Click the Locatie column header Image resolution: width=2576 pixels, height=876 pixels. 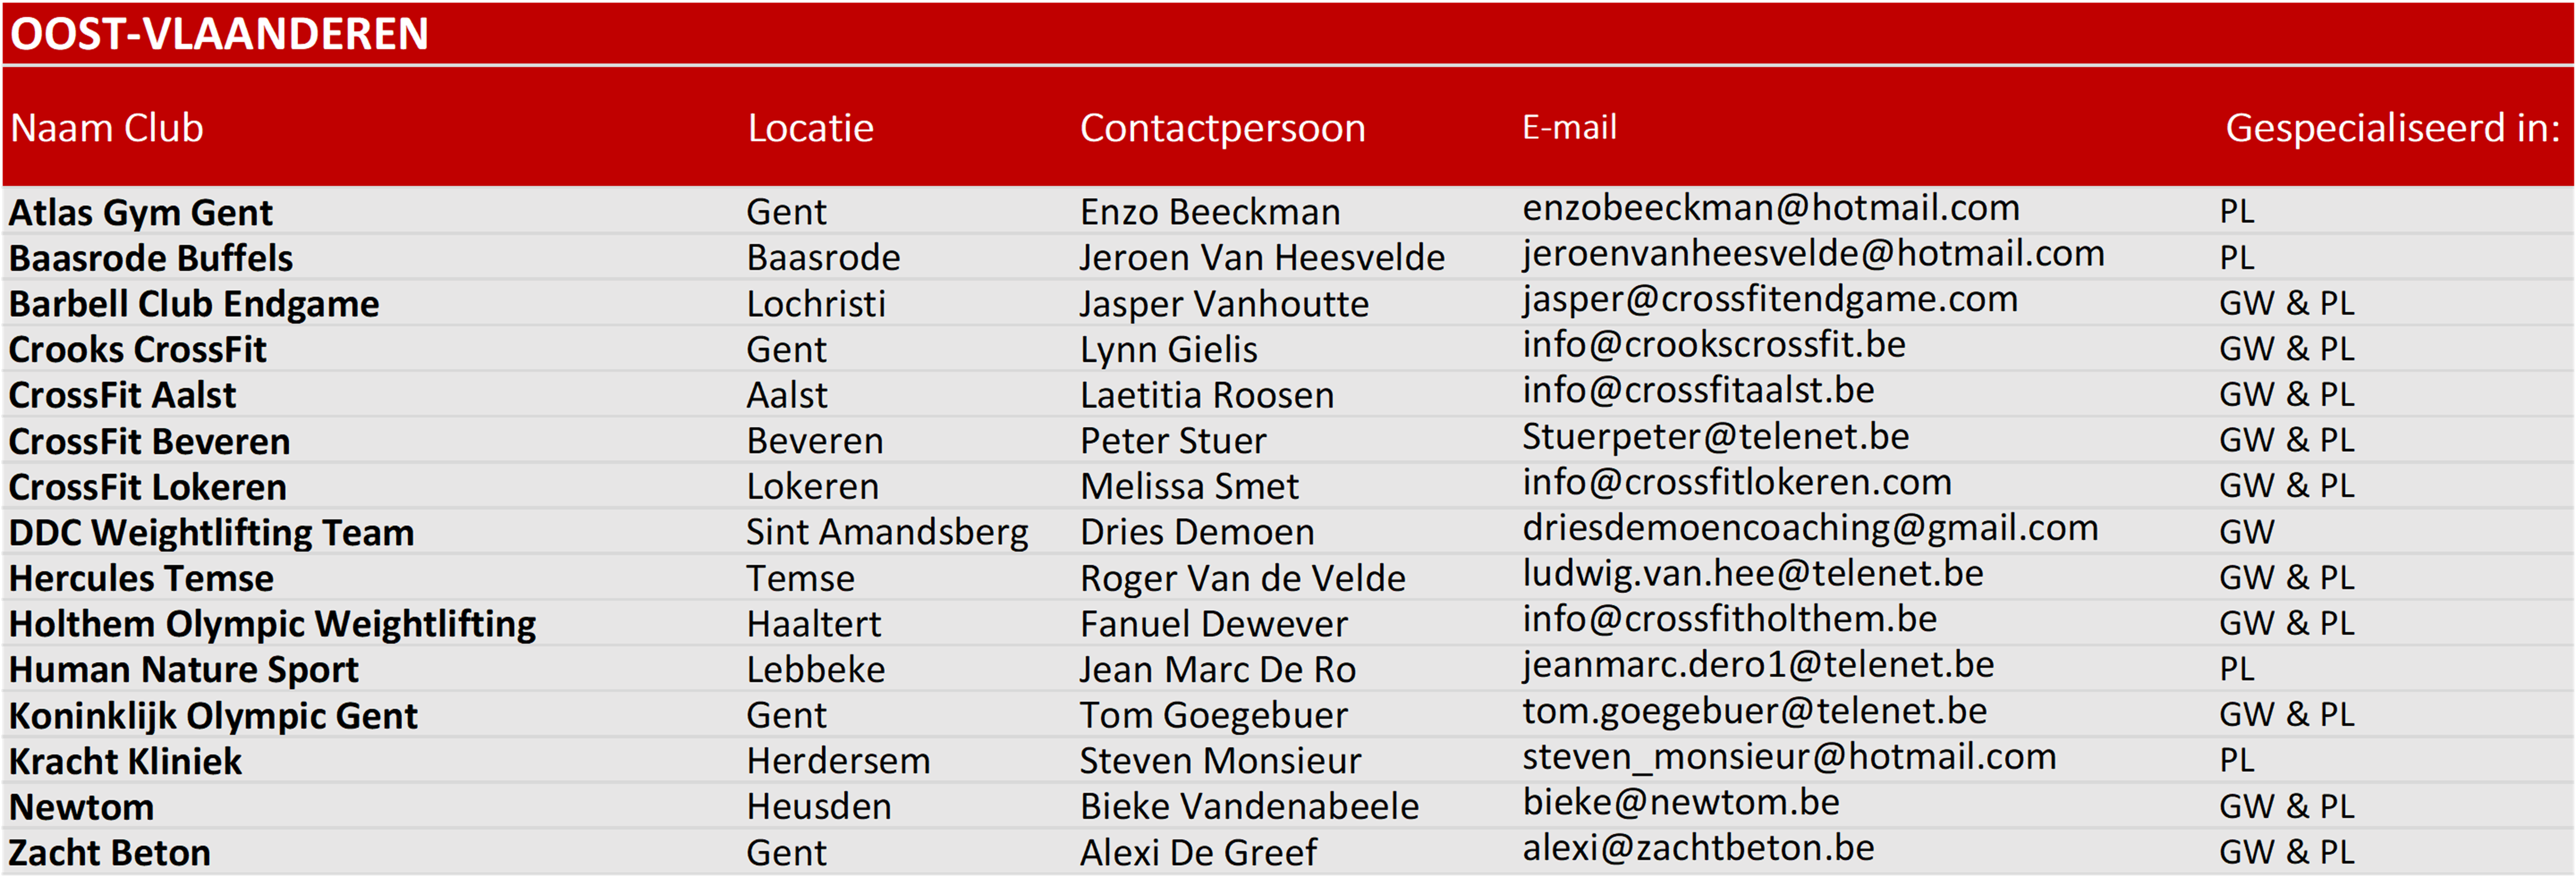click(811, 128)
